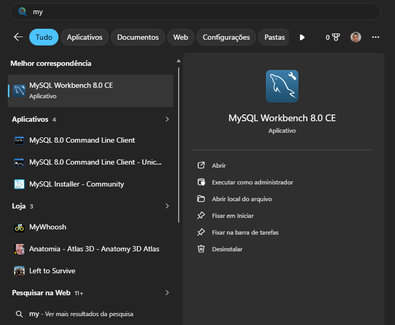395x325 pixels.
Task: Switch to the Configurações filter tab
Action: [226, 37]
